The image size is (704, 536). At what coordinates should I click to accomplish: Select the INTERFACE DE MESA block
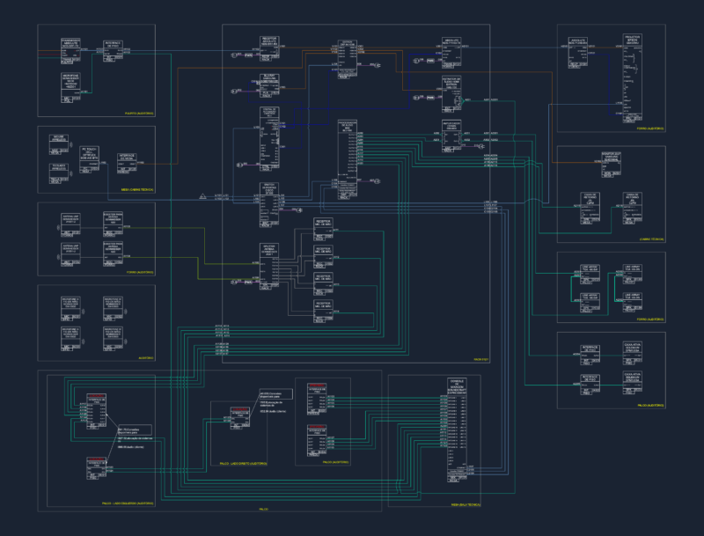pos(127,164)
